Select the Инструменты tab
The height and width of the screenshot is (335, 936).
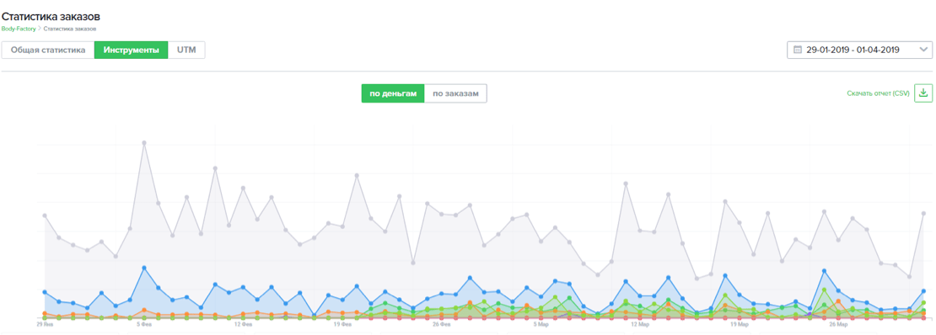click(132, 50)
